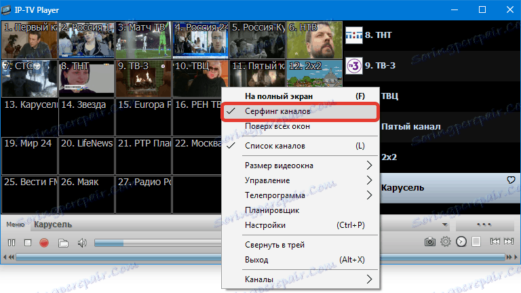
Task: Select tile 15. Europa Plus
Action: [144, 117]
